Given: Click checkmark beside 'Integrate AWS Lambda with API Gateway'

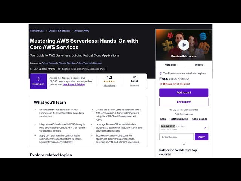Looking at the screenshot, I should point(35,124).
